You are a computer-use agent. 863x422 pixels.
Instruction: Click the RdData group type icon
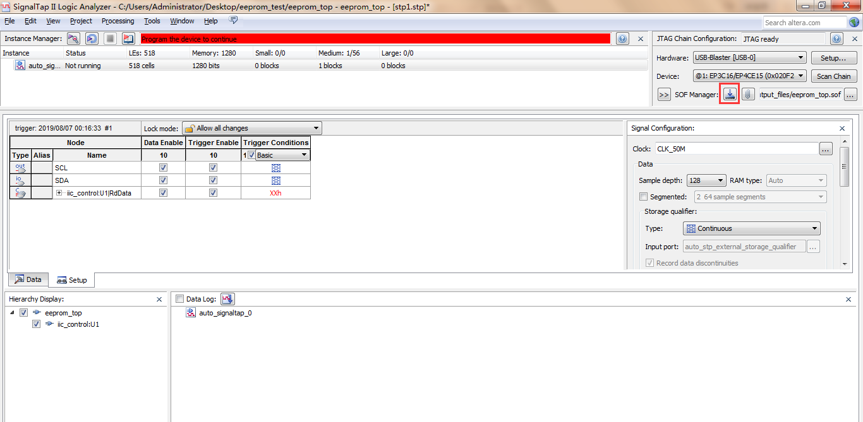20,192
